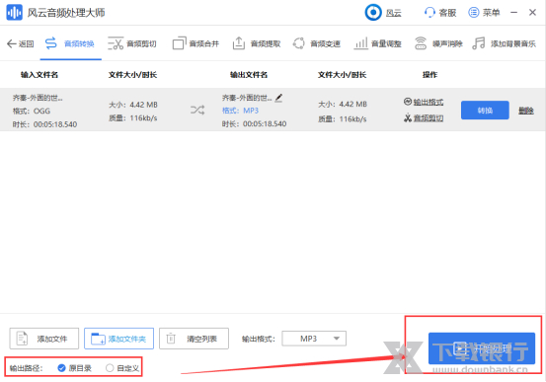546x382 pixels.
Task: Click the 输入文件名 column header
Action: [x=39, y=75]
